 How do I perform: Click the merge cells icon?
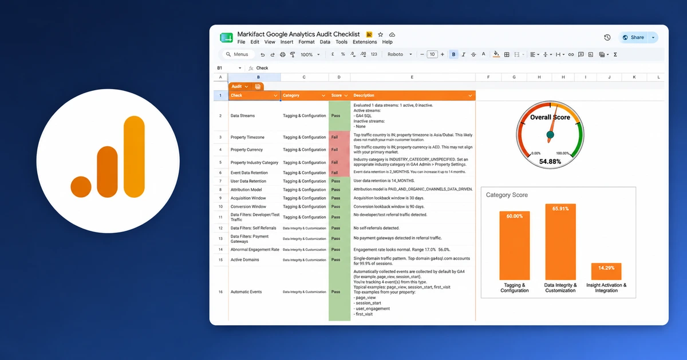coord(516,54)
